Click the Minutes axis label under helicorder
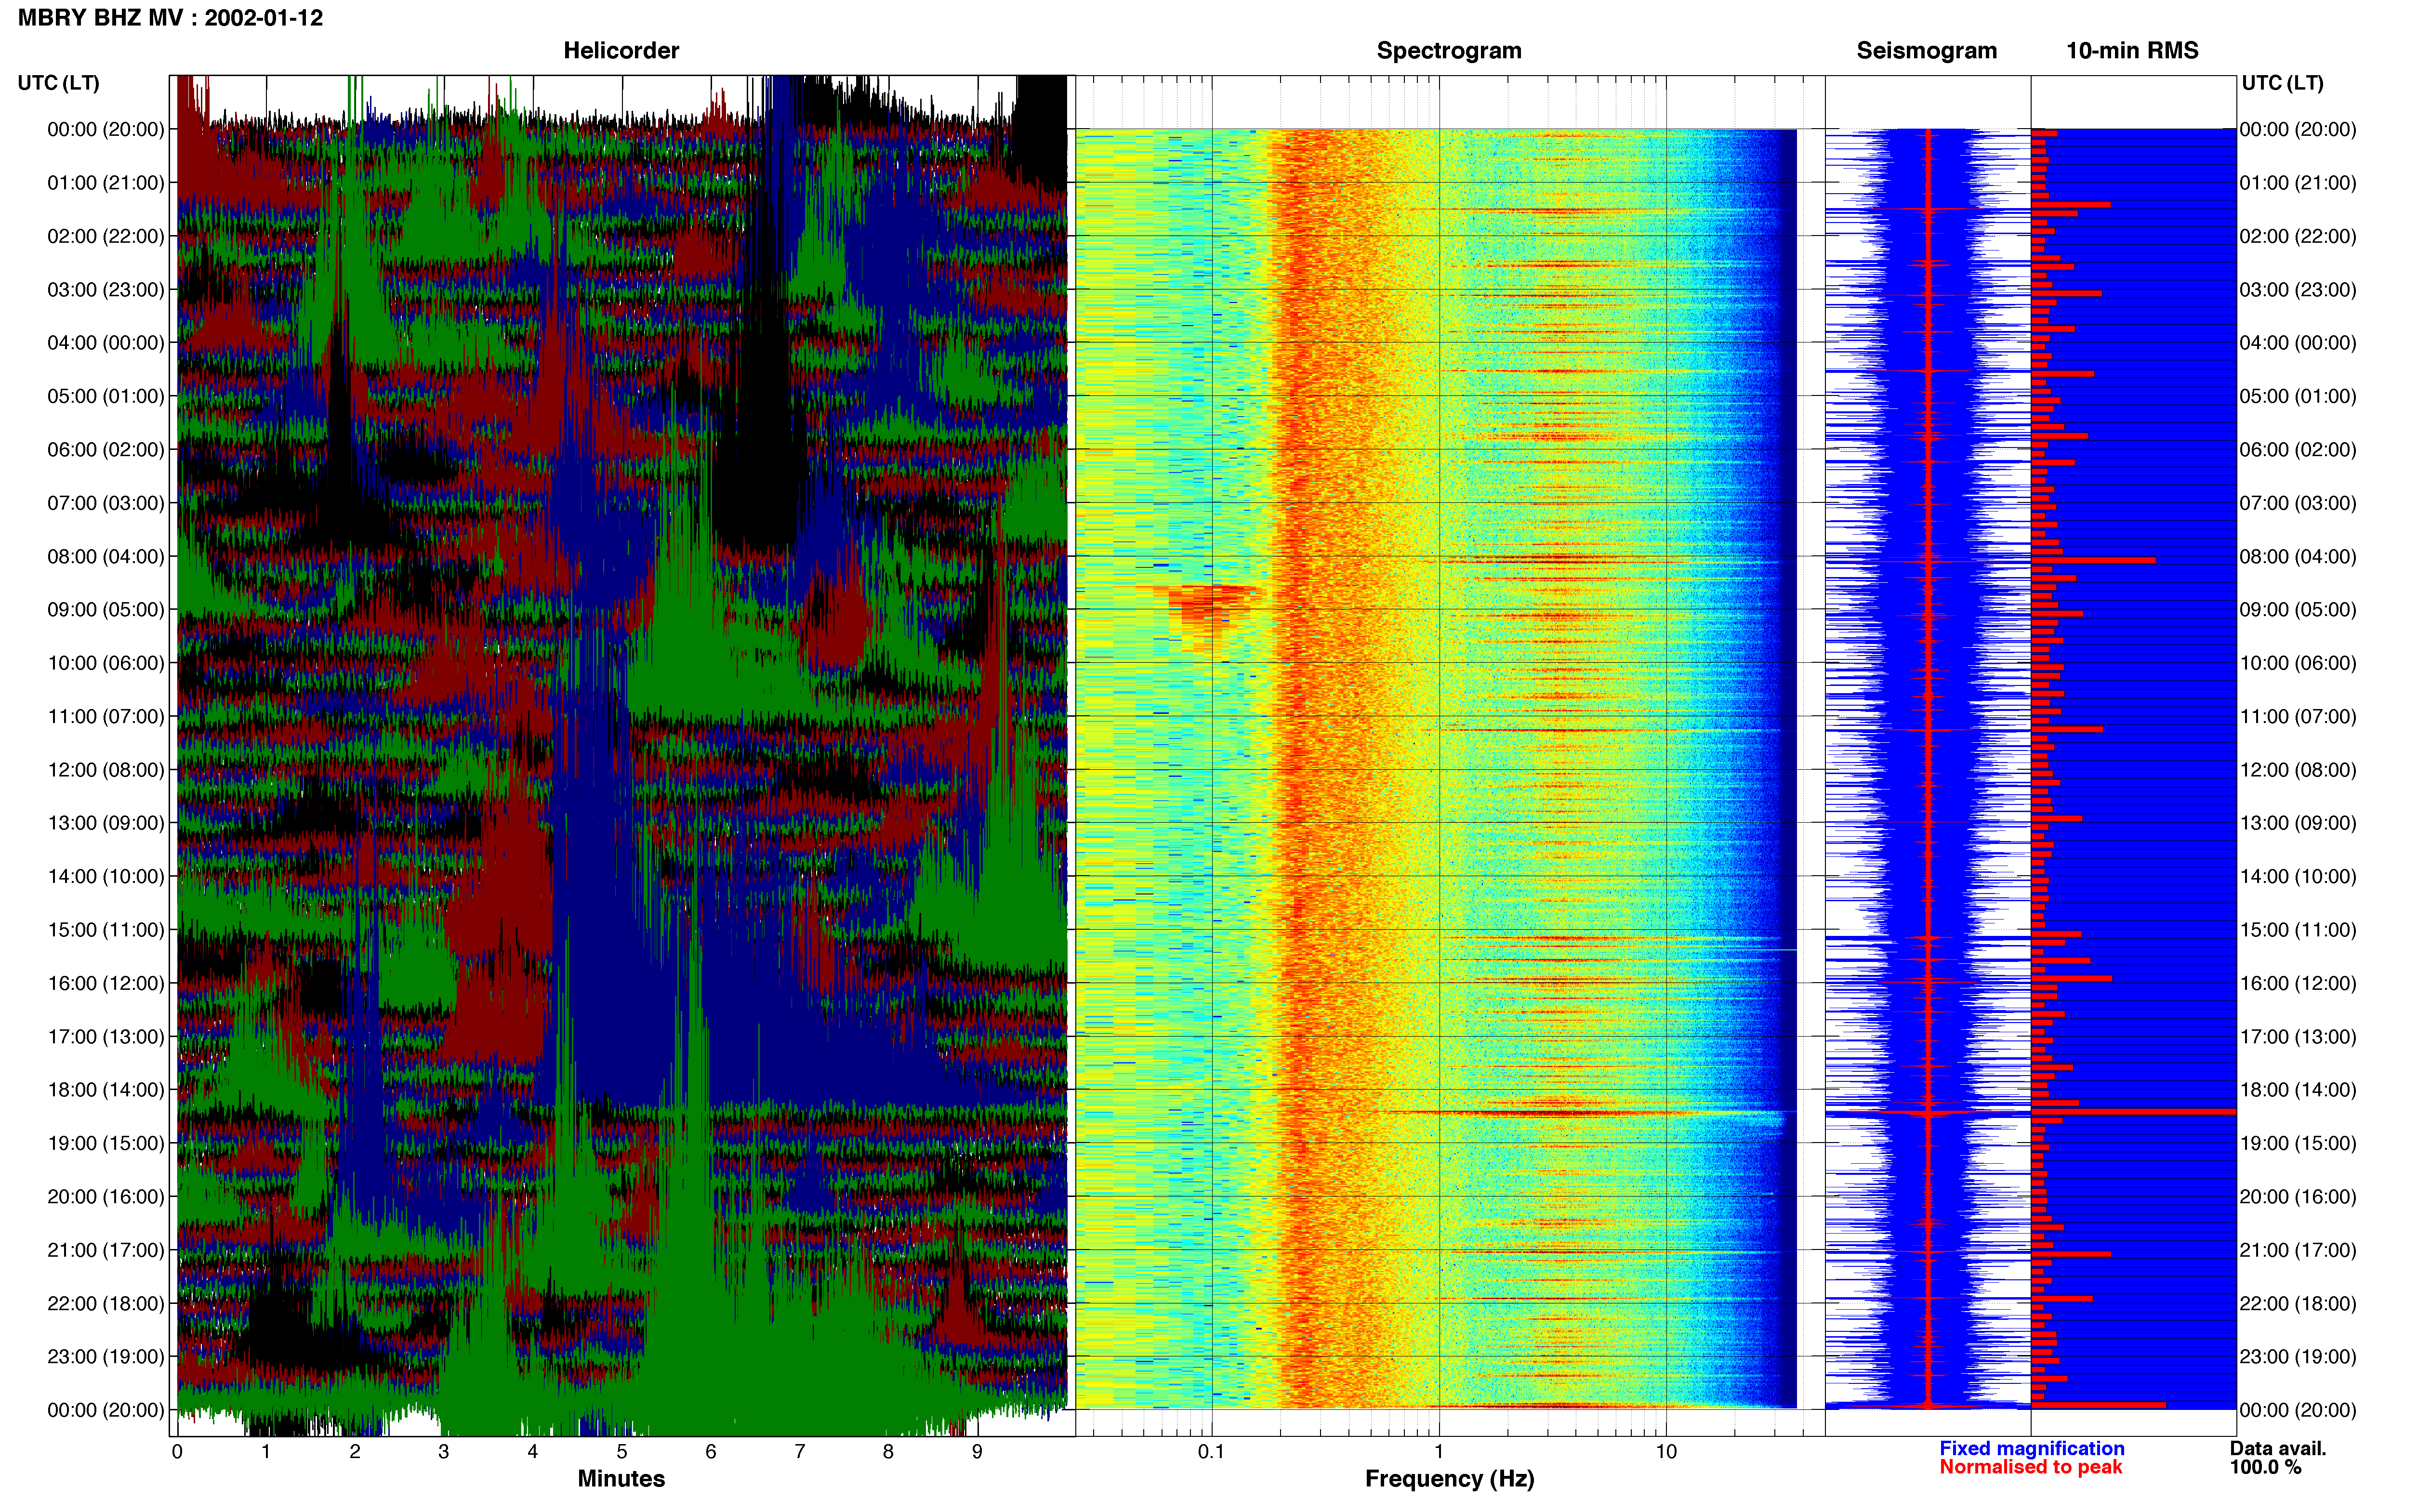 click(621, 1478)
